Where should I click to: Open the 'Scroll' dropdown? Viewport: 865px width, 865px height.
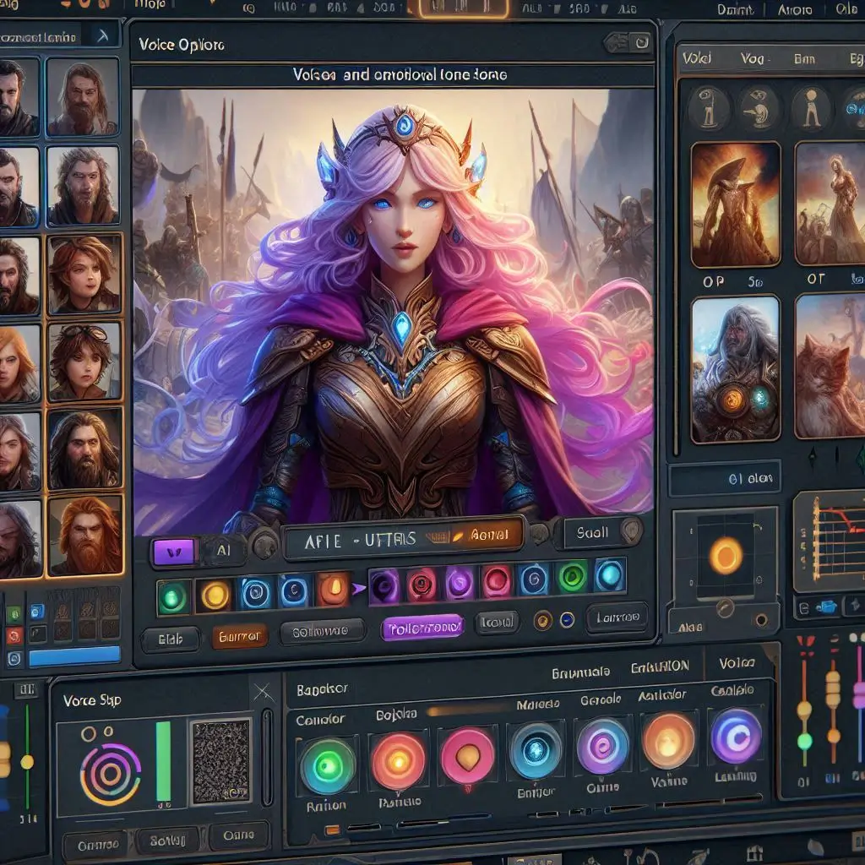coord(593,531)
